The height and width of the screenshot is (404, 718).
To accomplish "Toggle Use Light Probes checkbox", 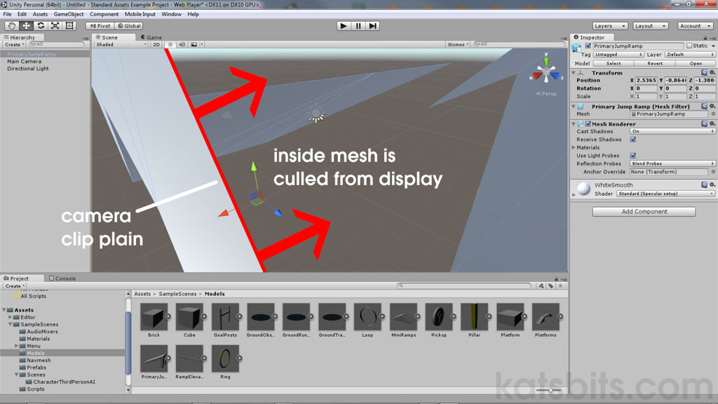I will click(633, 155).
